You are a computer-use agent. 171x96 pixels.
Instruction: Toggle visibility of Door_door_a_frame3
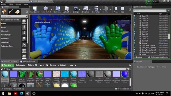tap(134, 50)
